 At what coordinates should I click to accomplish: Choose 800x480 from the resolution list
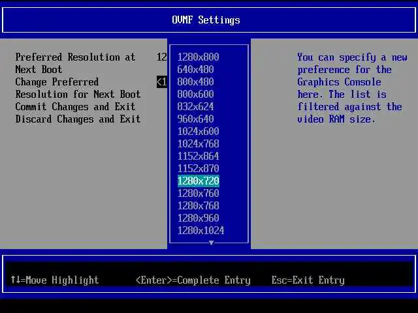pos(195,82)
